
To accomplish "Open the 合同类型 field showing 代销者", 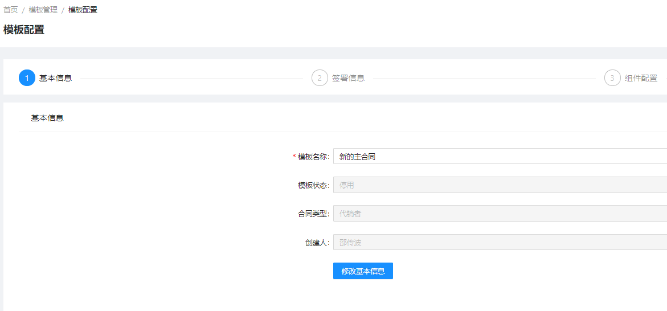I will click(500, 214).
